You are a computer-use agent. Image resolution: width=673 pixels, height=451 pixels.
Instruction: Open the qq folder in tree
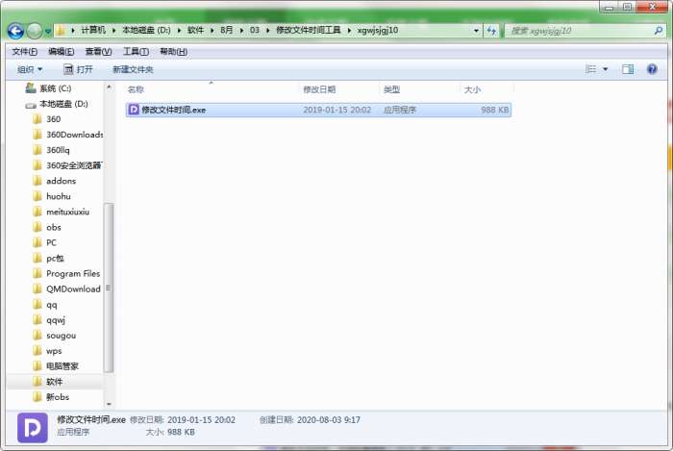pos(45,304)
